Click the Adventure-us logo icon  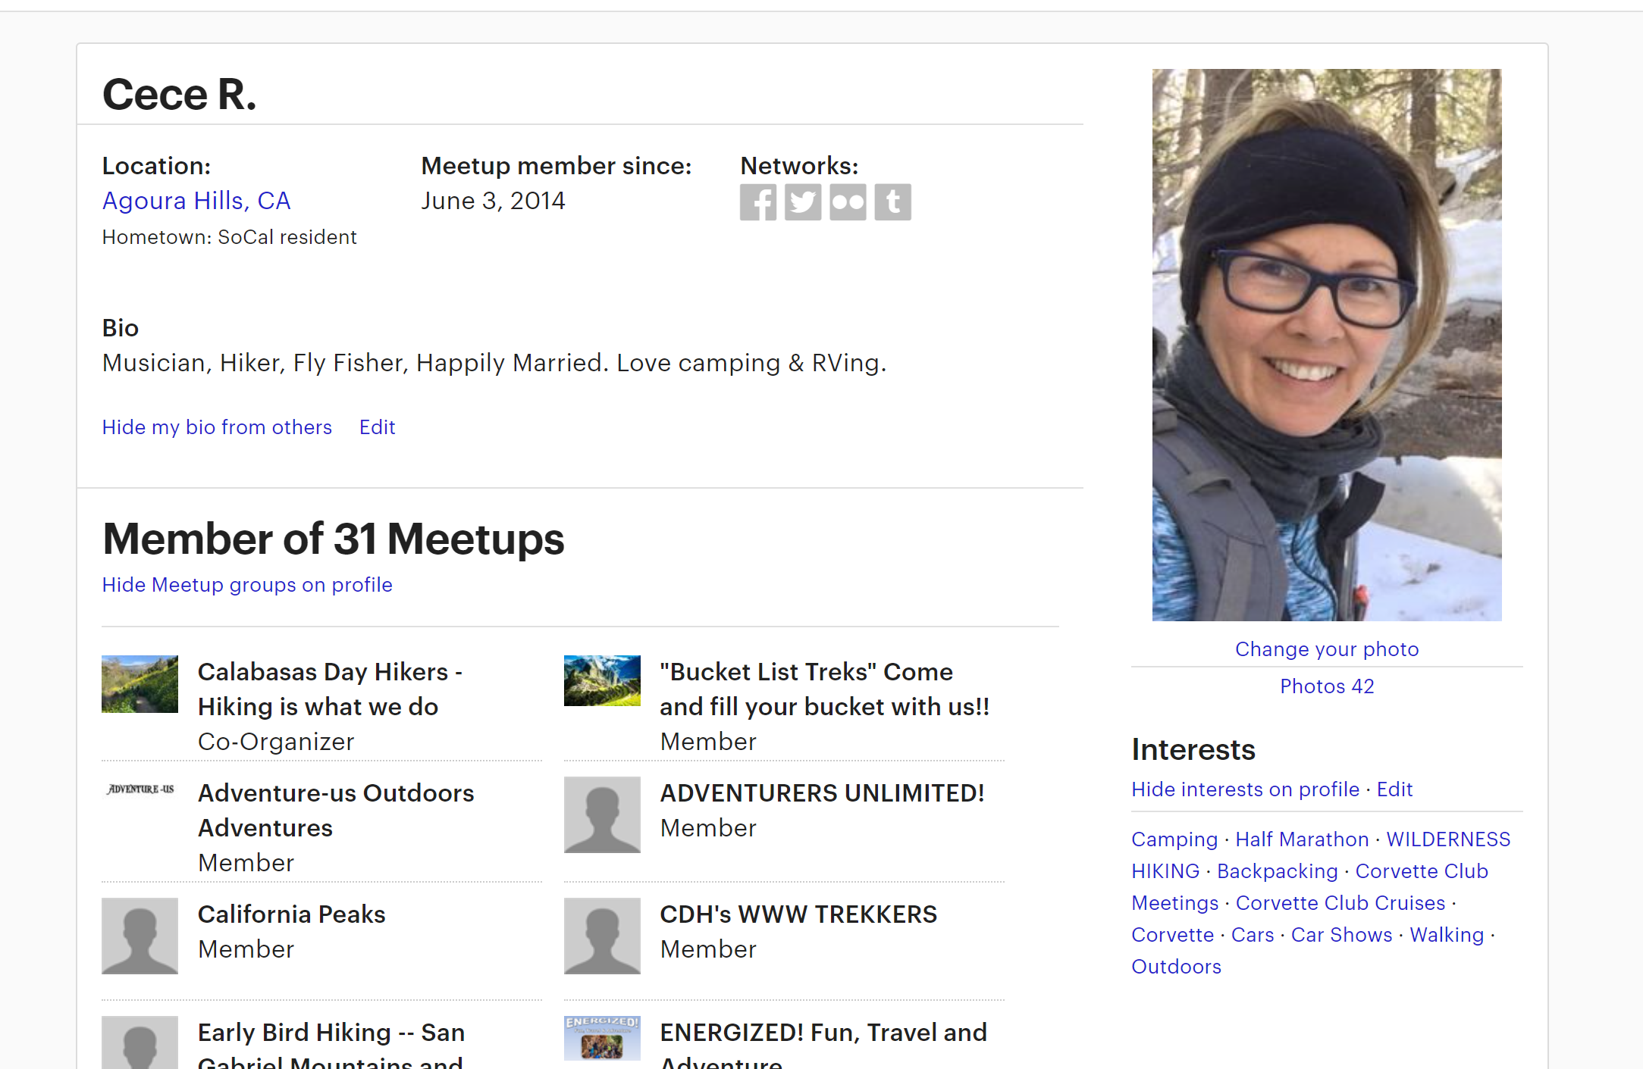[140, 789]
